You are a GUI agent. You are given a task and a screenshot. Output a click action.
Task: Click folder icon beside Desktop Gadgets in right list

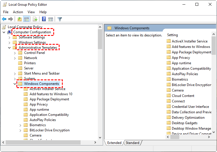[169, 123]
